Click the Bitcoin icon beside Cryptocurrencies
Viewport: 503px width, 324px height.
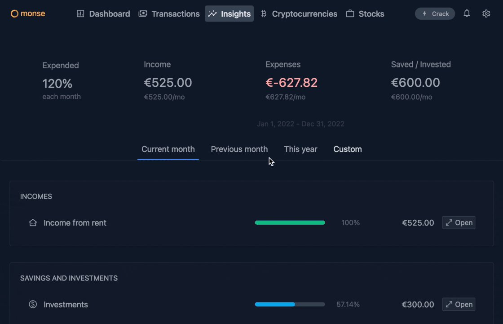pyautogui.click(x=264, y=14)
